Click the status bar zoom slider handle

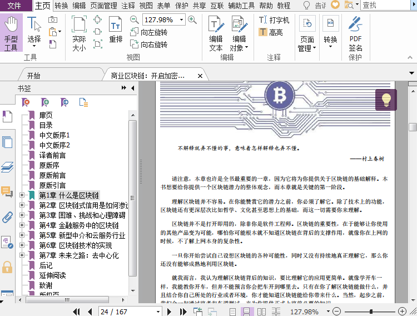[371, 311]
